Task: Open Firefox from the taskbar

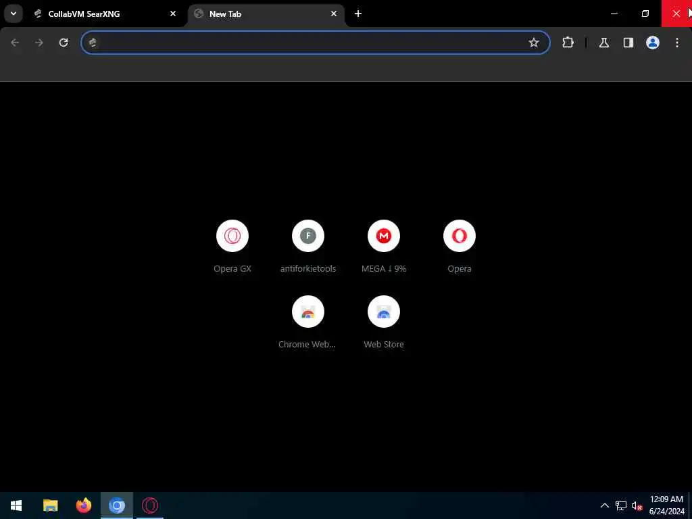Action: coord(83,505)
